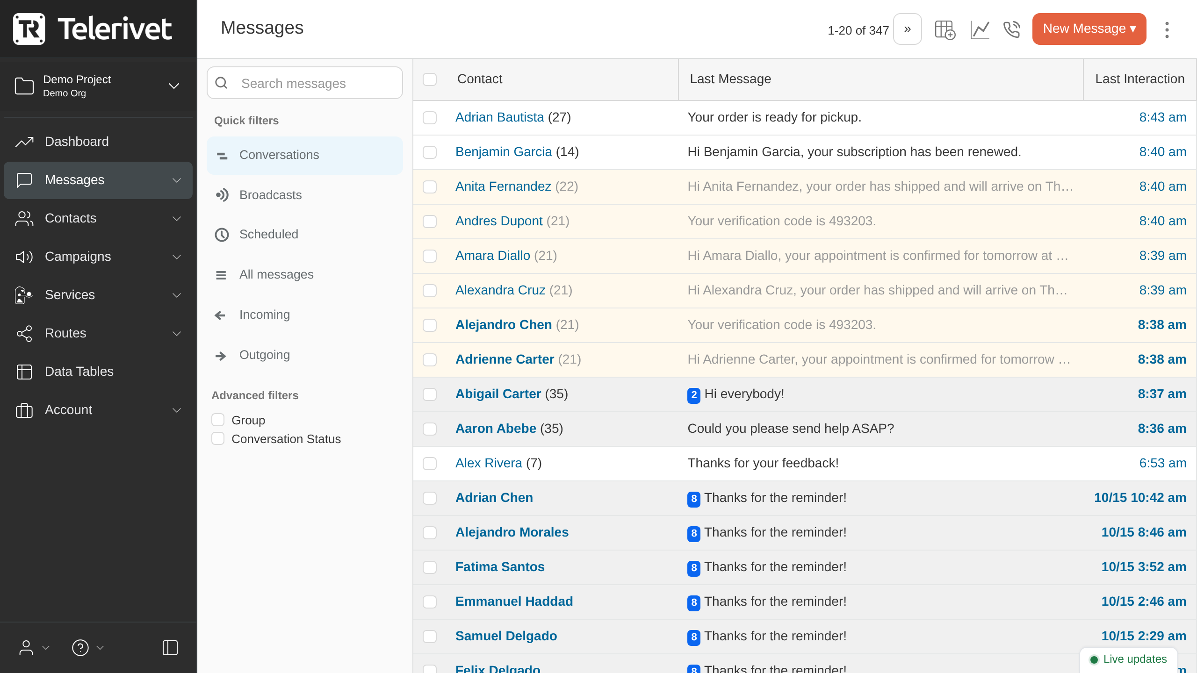Screen dimensions: 1197x673
Task: Expand the Account sidebar chevron
Action: point(177,410)
